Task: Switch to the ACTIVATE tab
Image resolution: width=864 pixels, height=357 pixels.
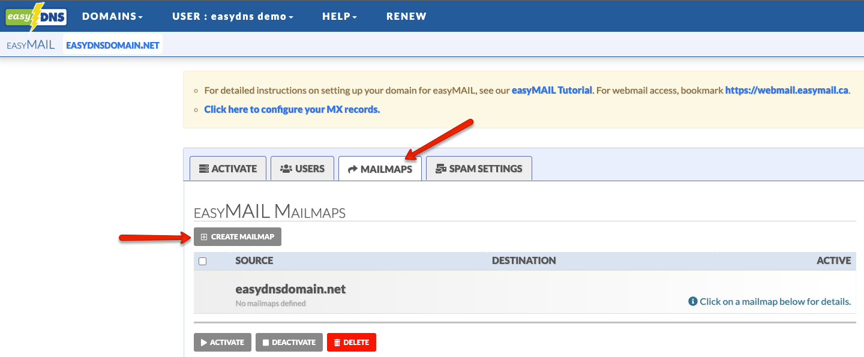Action: (x=228, y=169)
